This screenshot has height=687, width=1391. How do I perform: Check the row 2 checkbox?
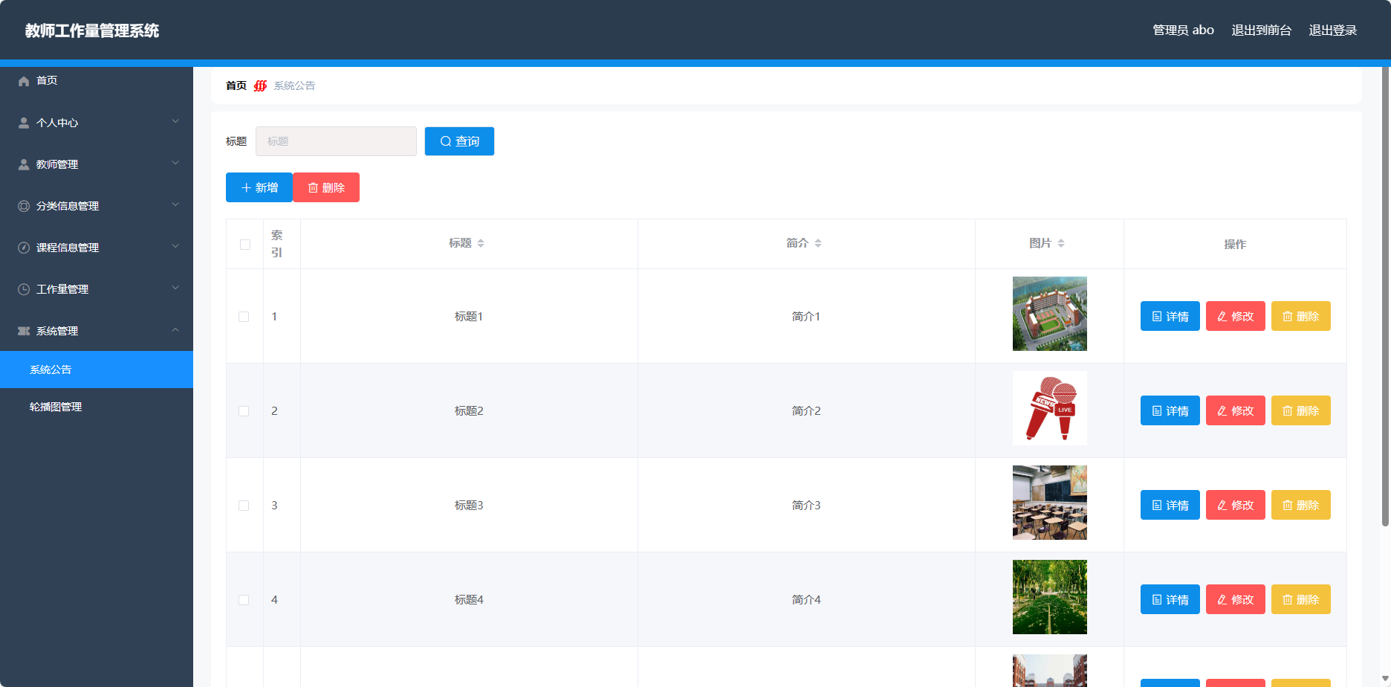[244, 411]
